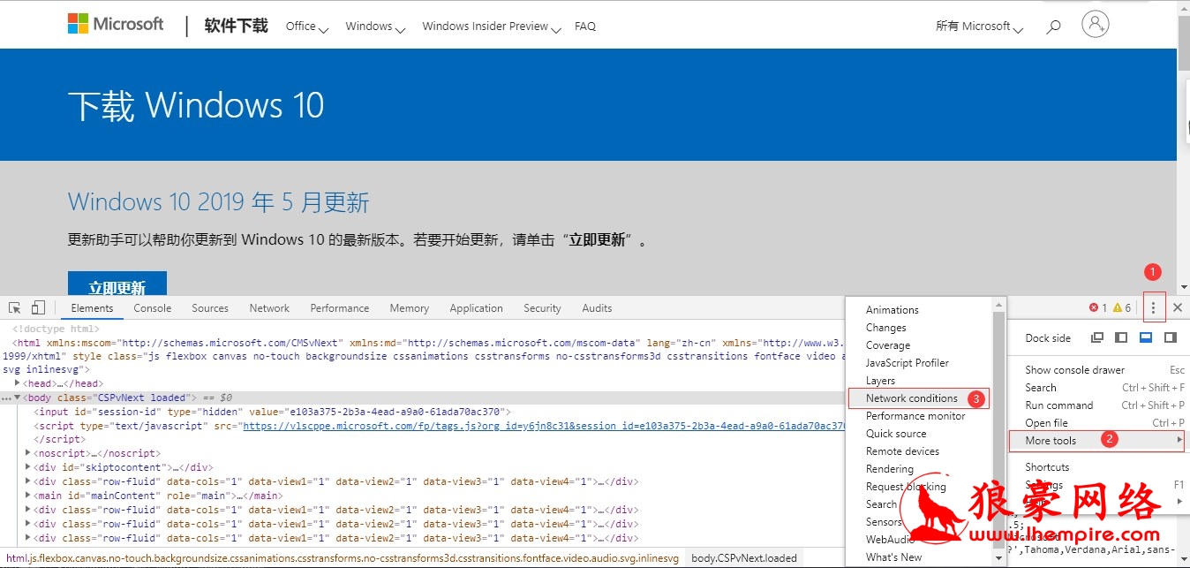Choose Open file menu item

click(1099, 423)
